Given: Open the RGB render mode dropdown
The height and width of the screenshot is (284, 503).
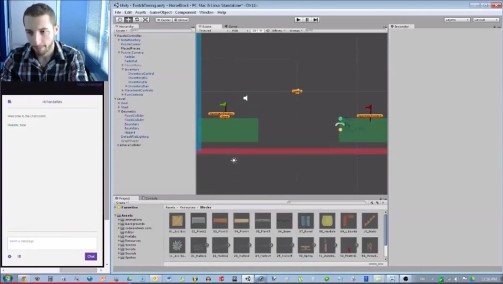Looking at the screenshot, I should 239,31.
